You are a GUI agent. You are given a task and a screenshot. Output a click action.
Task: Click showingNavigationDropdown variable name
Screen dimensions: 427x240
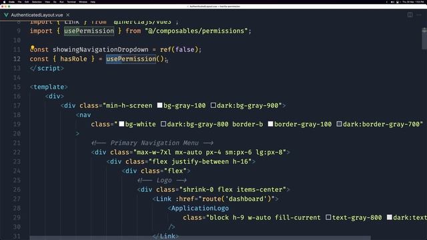coord(101,49)
